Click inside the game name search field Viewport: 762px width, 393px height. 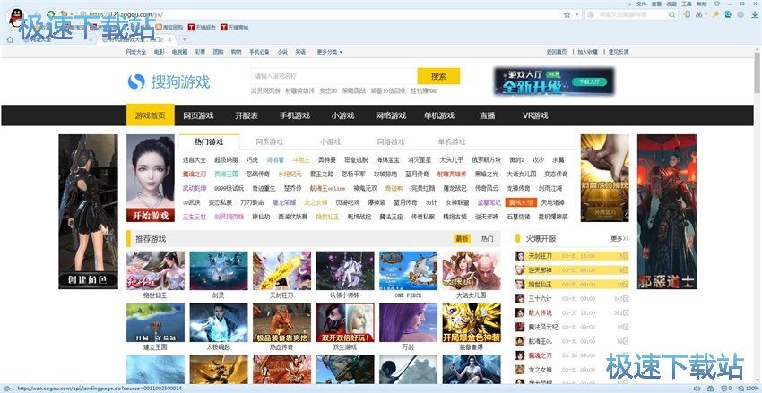tap(334, 76)
